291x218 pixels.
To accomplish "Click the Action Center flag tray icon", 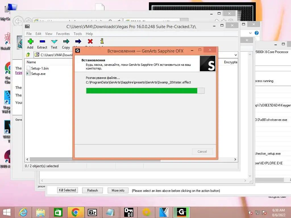I will point(264,213).
